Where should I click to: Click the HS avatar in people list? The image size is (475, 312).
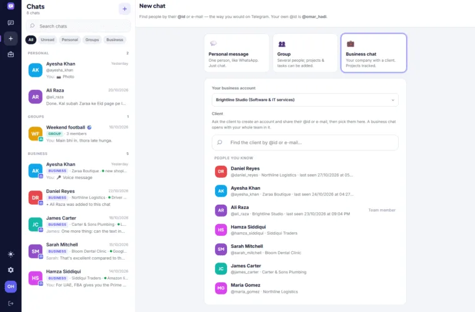click(x=221, y=230)
